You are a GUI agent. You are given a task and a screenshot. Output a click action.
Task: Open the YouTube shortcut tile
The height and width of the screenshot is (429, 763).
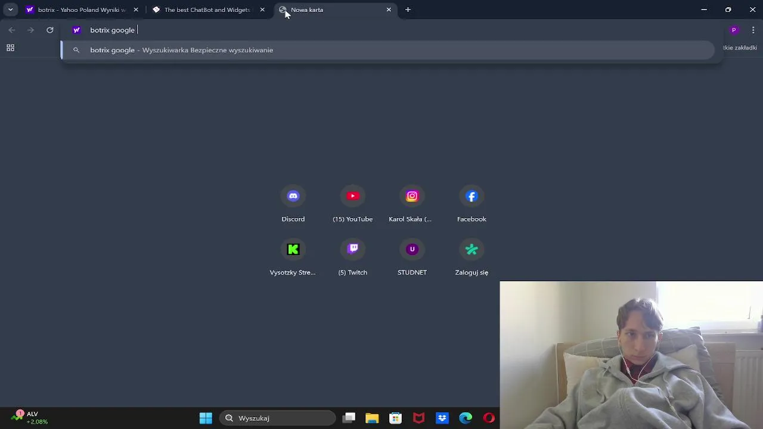coord(352,204)
